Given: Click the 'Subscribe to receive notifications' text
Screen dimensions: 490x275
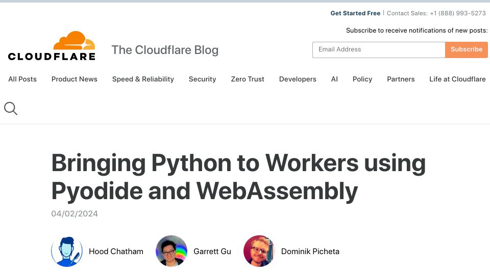Looking at the screenshot, I should (x=417, y=30).
